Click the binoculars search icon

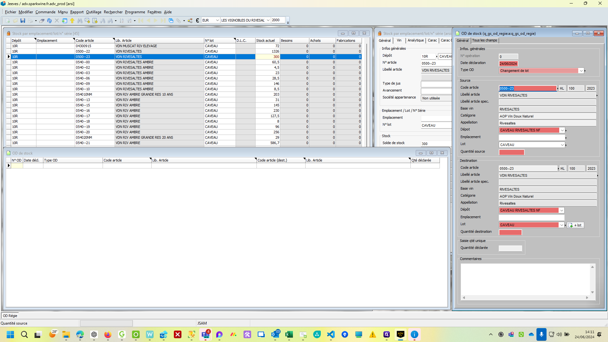[80, 21]
